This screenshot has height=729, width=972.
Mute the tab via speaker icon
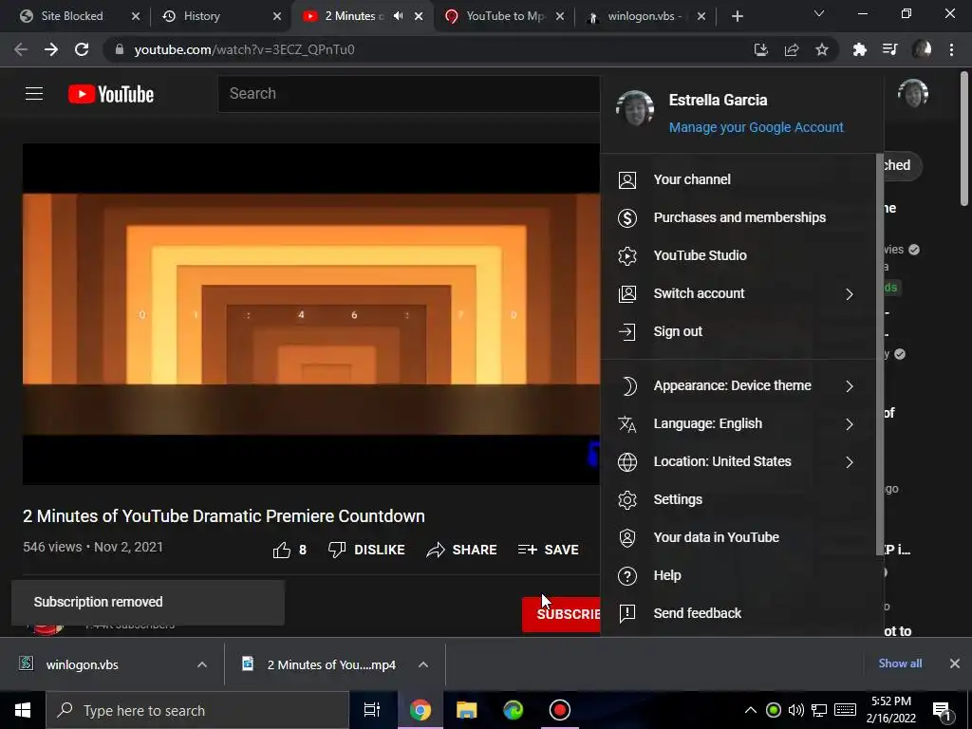pos(399,16)
